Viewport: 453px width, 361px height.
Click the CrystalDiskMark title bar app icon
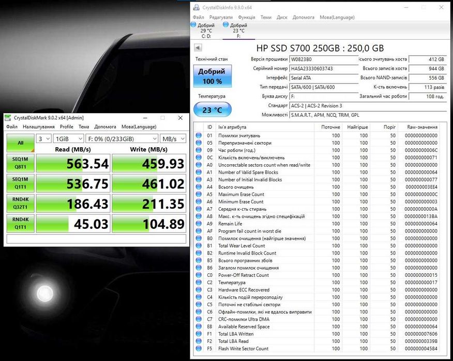(8, 118)
